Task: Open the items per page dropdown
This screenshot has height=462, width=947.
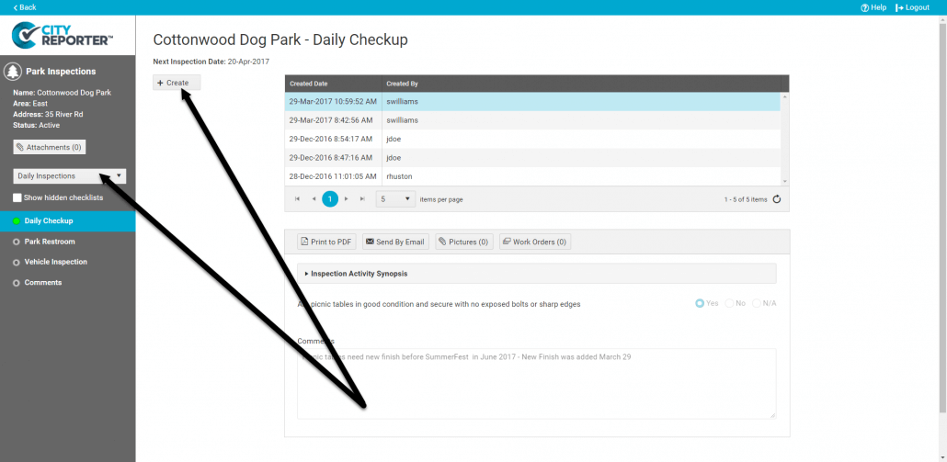Action: tap(394, 198)
